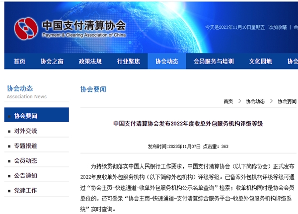Click the 发布时间:2023年11月07日 text
Image resolution: width=298 pixels, height=214 pixels.
pos(174,146)
